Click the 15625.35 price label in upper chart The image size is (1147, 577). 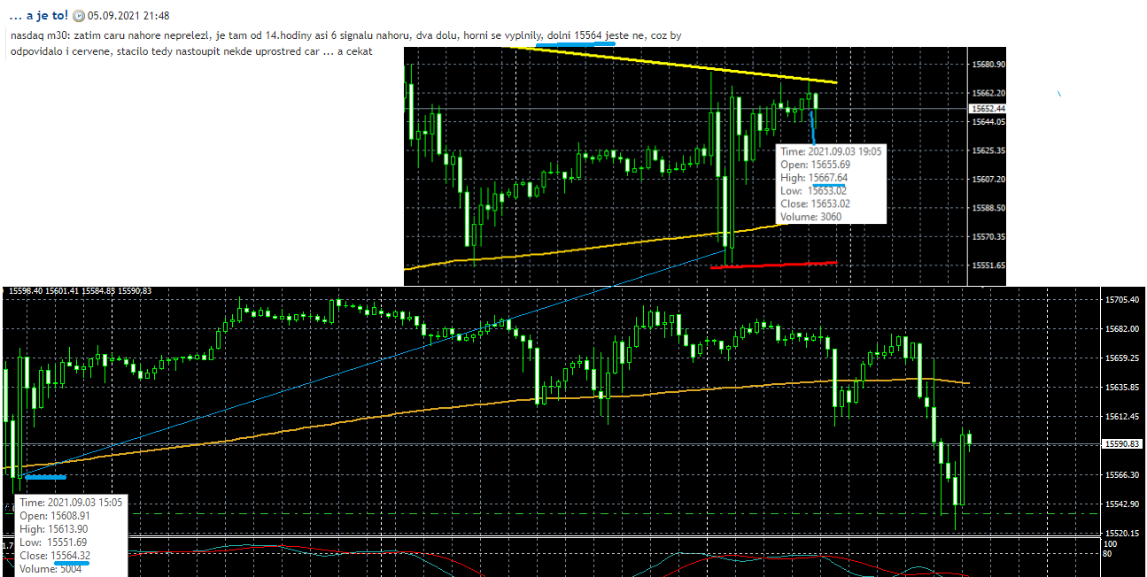pos(987,150)
